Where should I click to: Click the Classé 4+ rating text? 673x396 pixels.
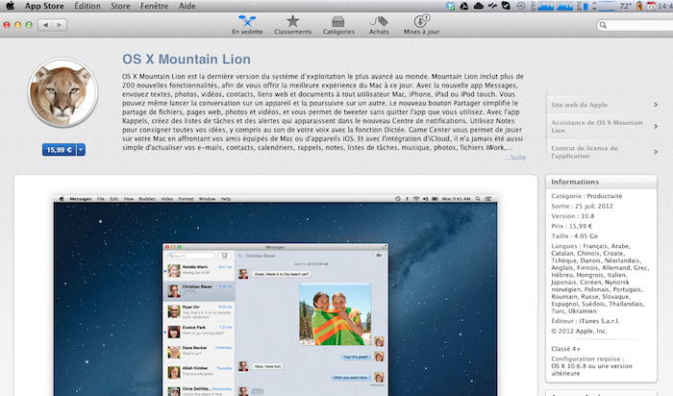pos(565,348)
